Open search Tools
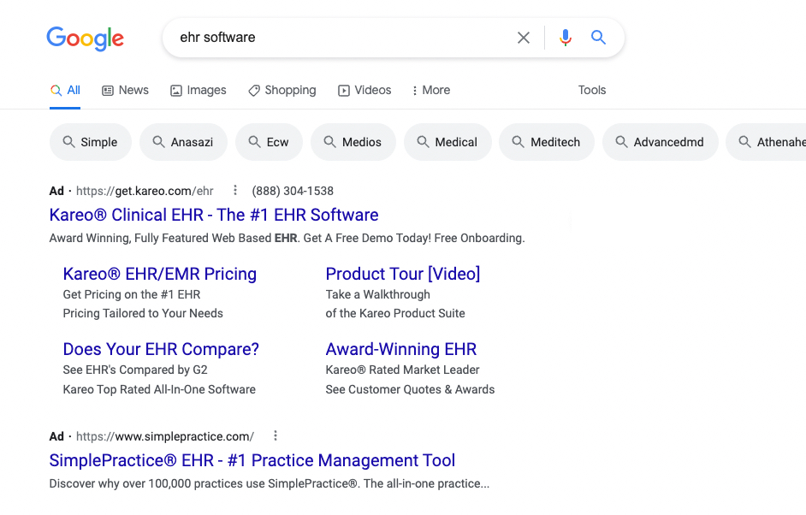 [x=591, y=91]
